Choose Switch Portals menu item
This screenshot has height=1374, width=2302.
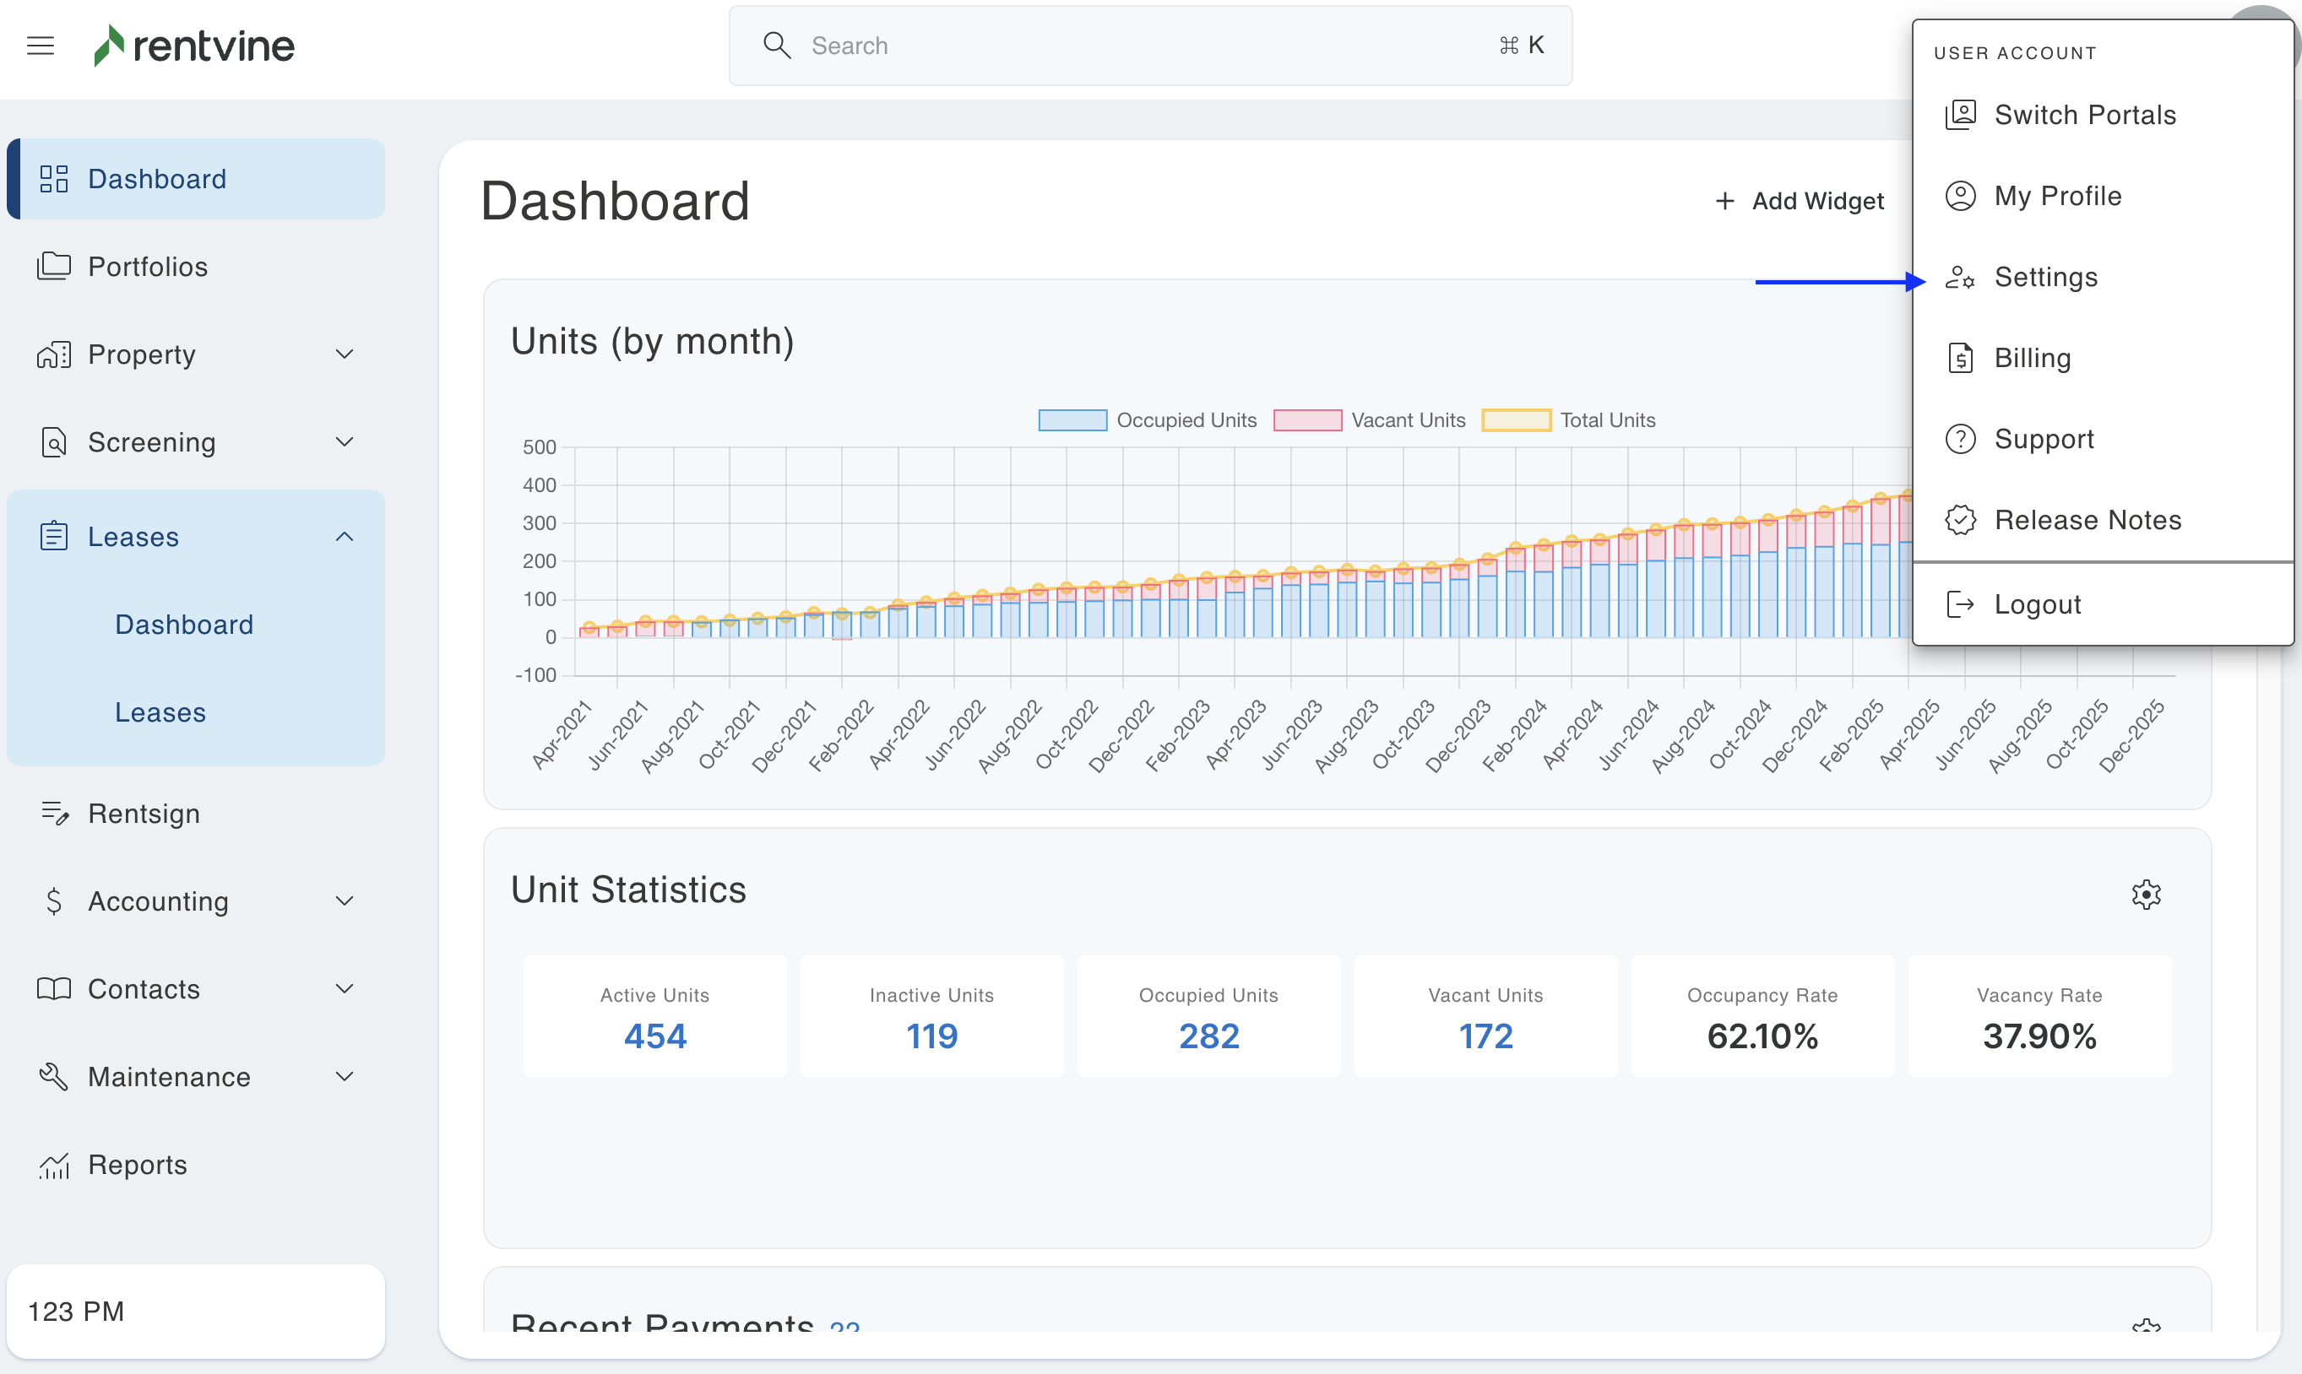(x=2084, y=115)
